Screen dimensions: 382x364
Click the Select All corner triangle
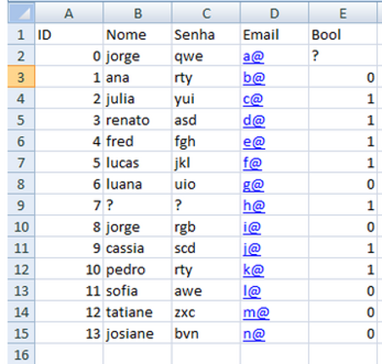[x=21, y=13]
